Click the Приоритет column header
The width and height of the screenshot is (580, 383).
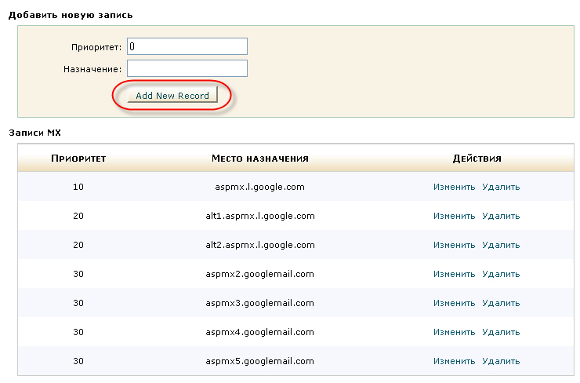78,159
